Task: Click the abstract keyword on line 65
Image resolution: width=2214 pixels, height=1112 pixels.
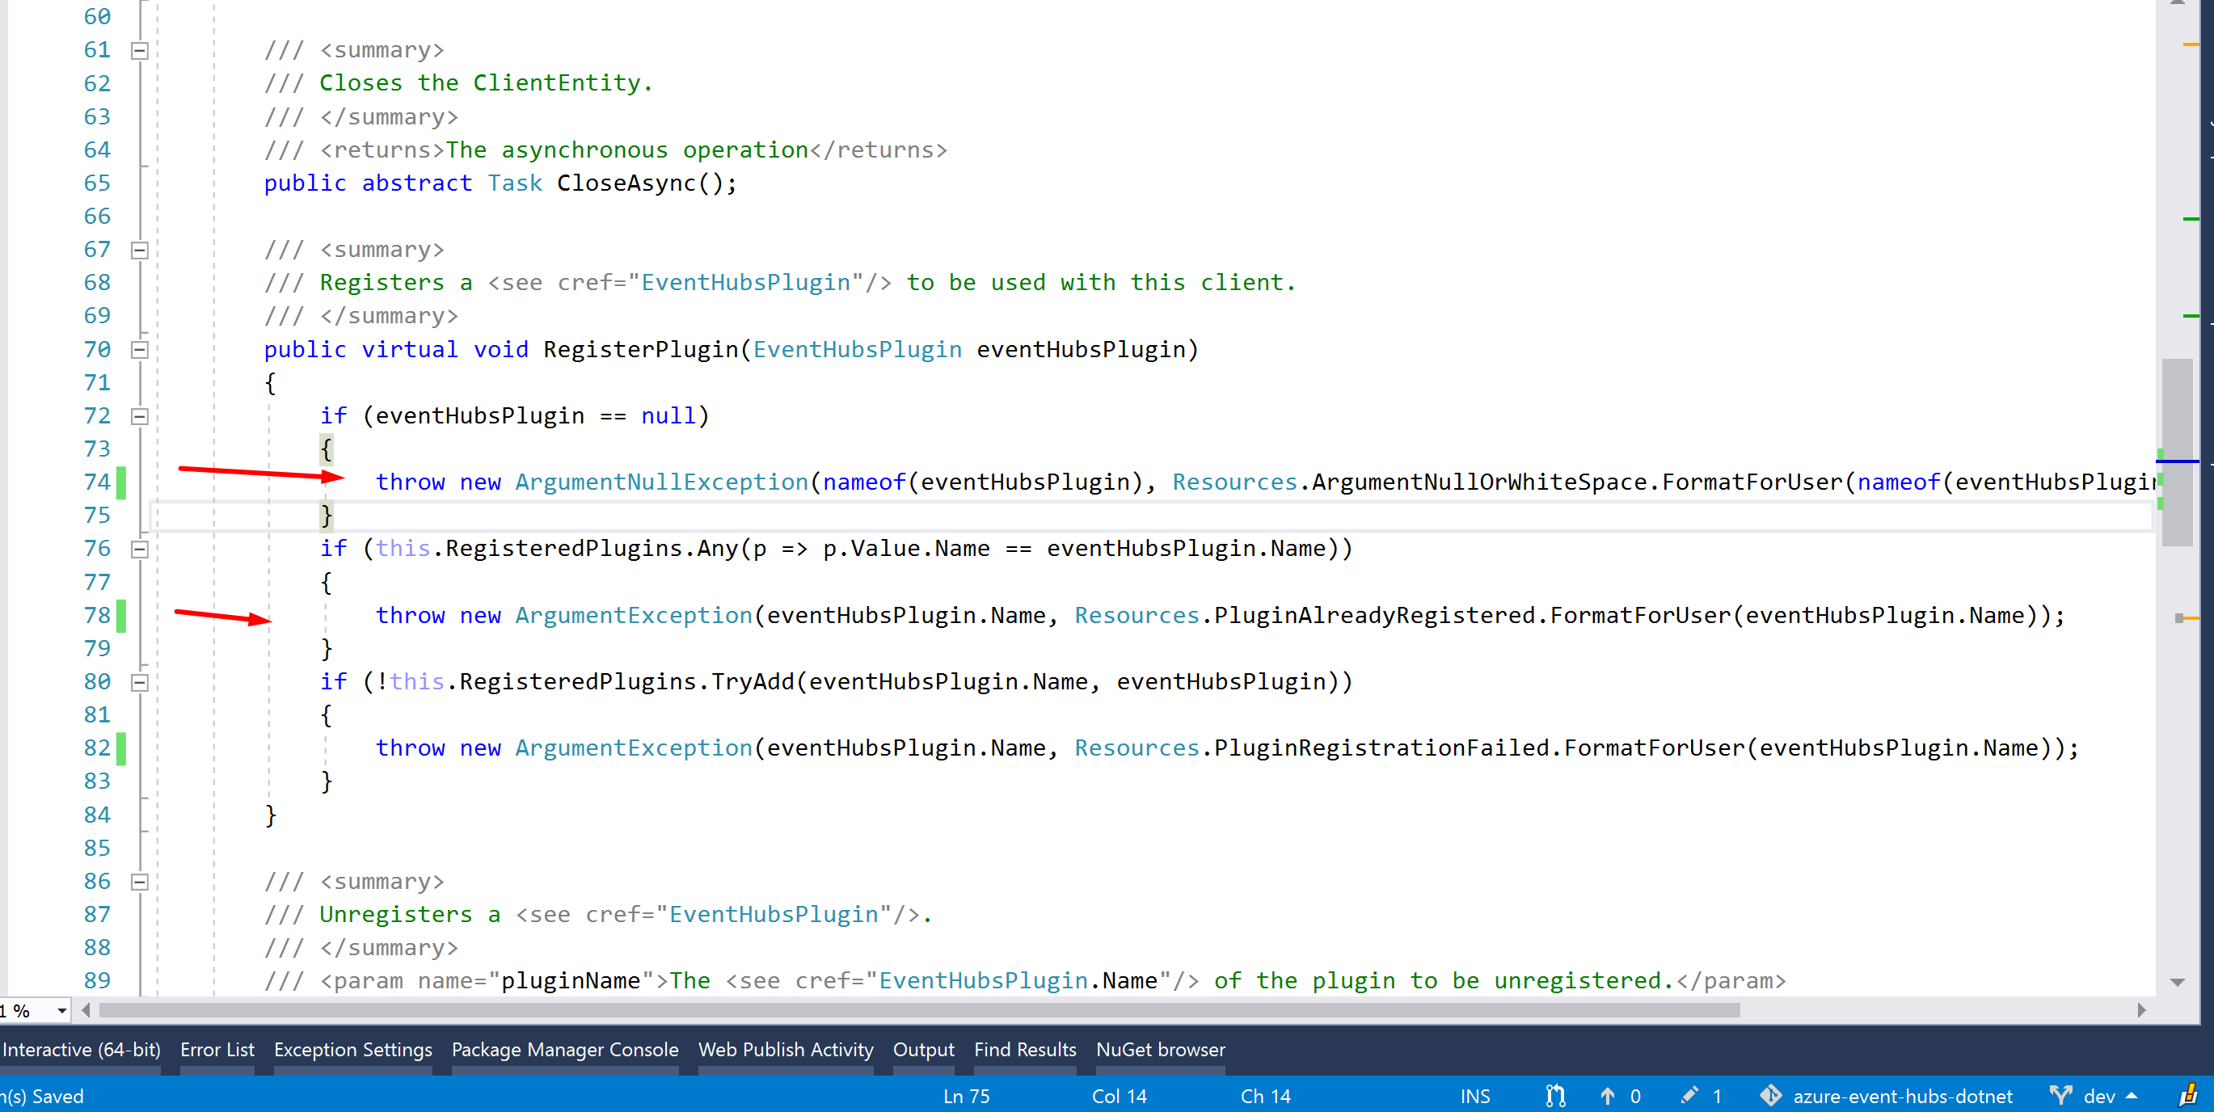Action: (x=416, y=183)
